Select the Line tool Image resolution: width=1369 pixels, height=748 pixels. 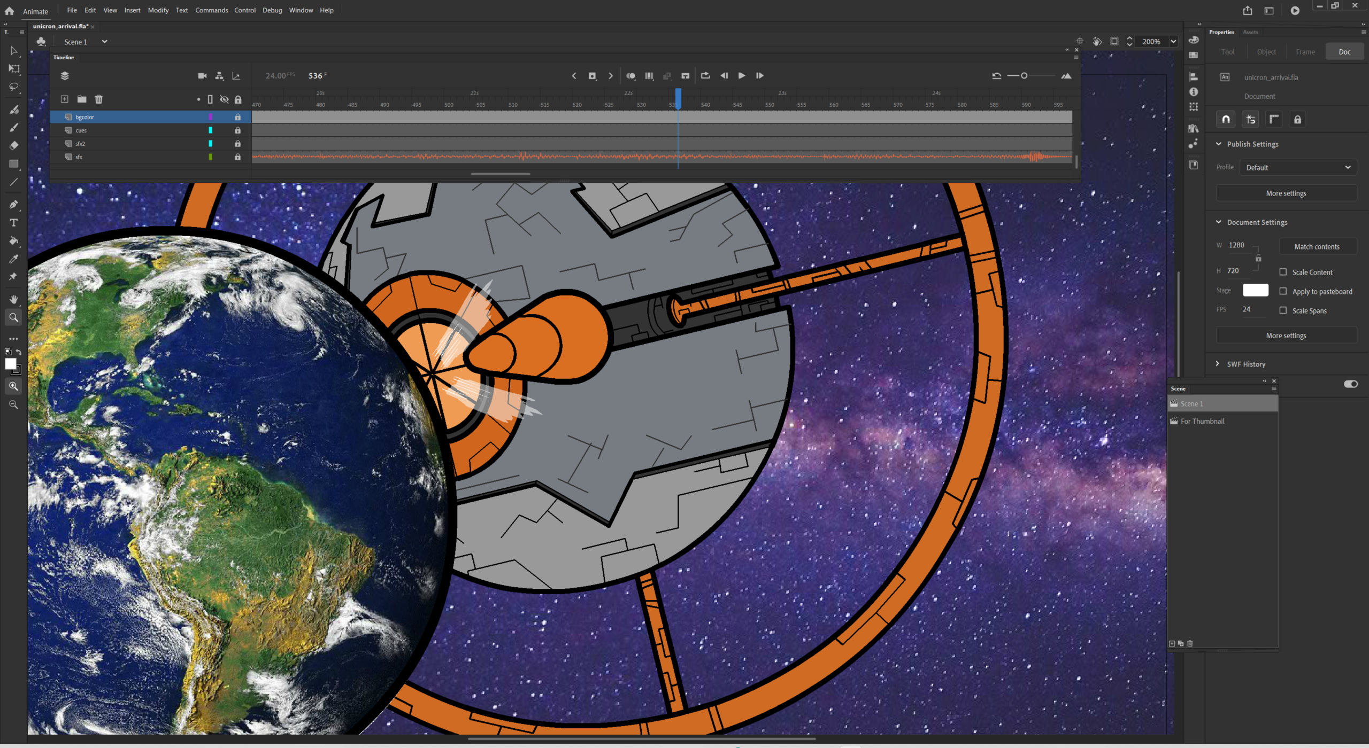(14, 182)
